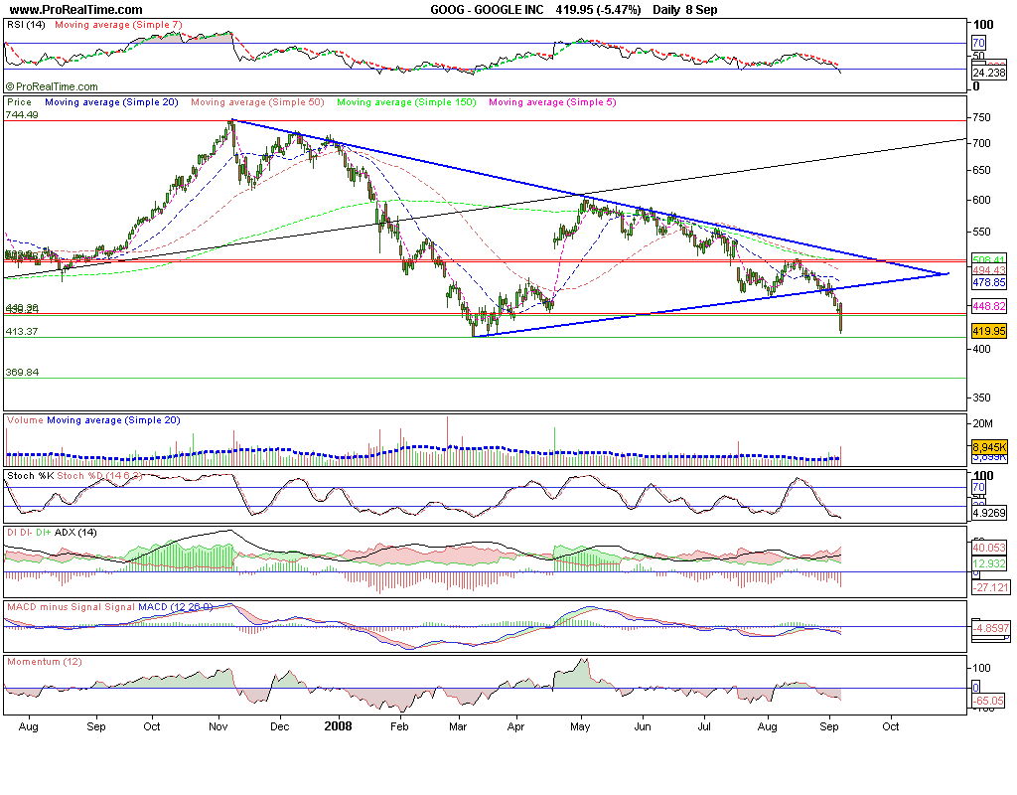Viewport: 1017px width, 795px height.
Task: Select the MACD (12 26 9) label
Action: [175, 607]
